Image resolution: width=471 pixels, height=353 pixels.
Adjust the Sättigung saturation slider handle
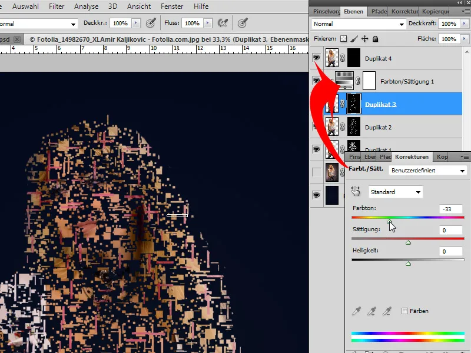point(408,242)
